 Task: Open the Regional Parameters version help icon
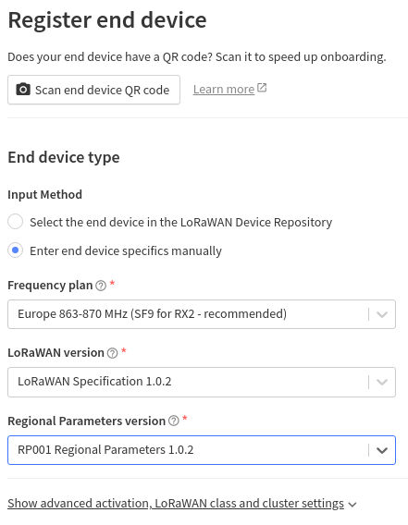[174, 421]
